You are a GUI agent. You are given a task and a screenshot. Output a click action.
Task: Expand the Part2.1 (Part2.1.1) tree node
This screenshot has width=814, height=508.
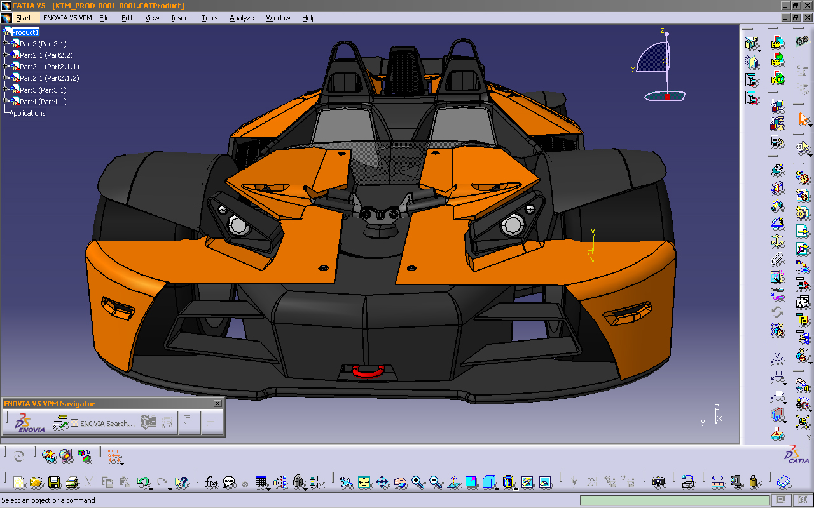(5, 67)
